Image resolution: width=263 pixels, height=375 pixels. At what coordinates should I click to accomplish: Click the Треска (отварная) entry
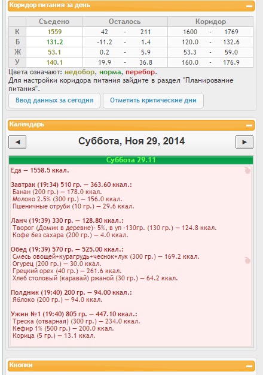coord(76,322)
